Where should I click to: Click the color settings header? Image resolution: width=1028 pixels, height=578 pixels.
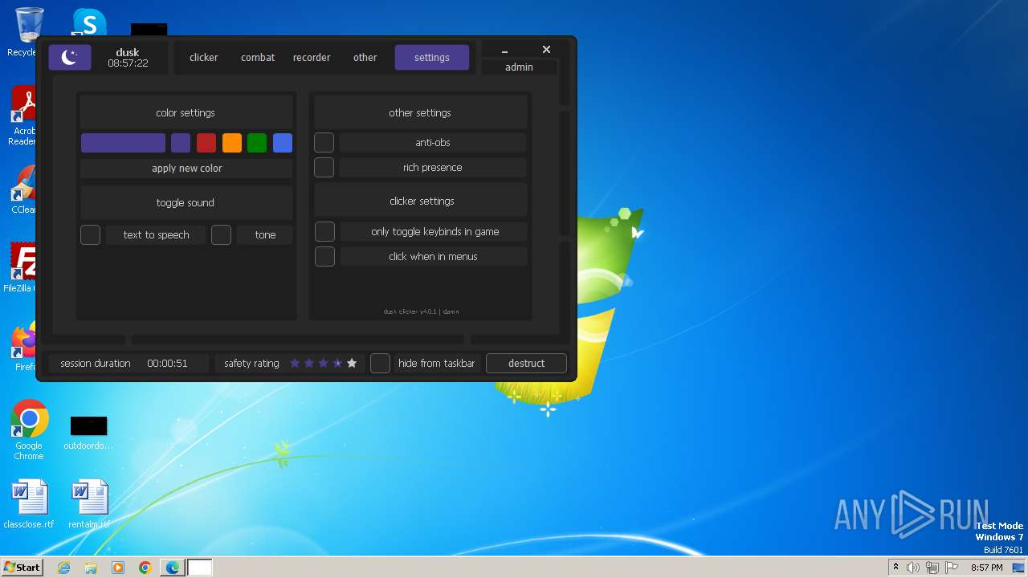click(186, 113)
